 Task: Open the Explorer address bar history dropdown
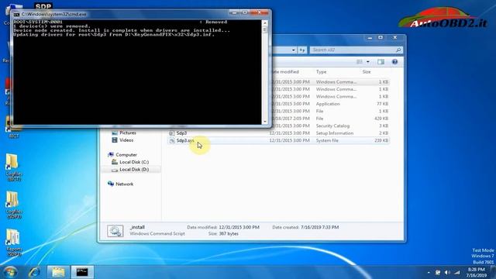coord(294,50)
